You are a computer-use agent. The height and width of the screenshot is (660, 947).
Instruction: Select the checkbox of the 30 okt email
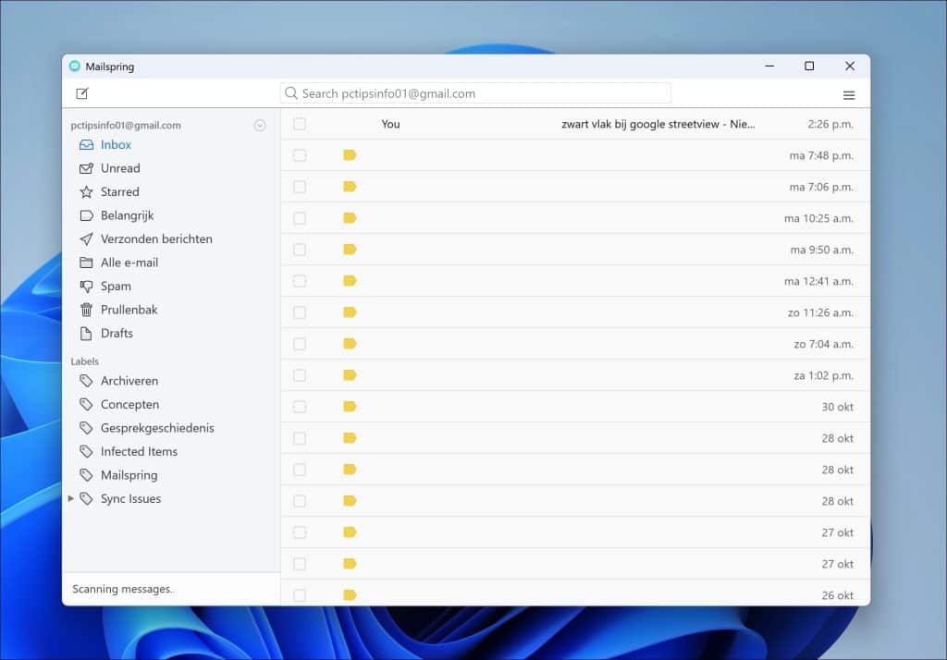coord(299,407)
